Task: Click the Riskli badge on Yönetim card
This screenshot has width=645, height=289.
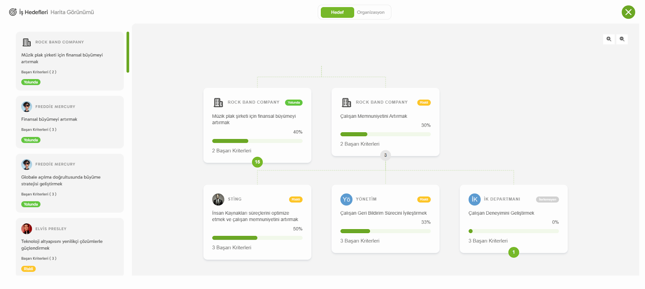Action: [x=424, y=199]
